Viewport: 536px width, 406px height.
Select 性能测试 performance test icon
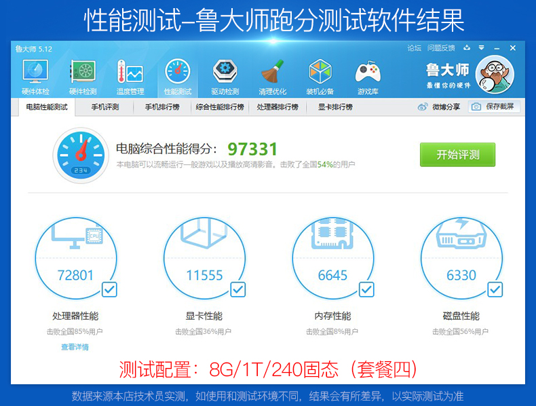(177, 71)
